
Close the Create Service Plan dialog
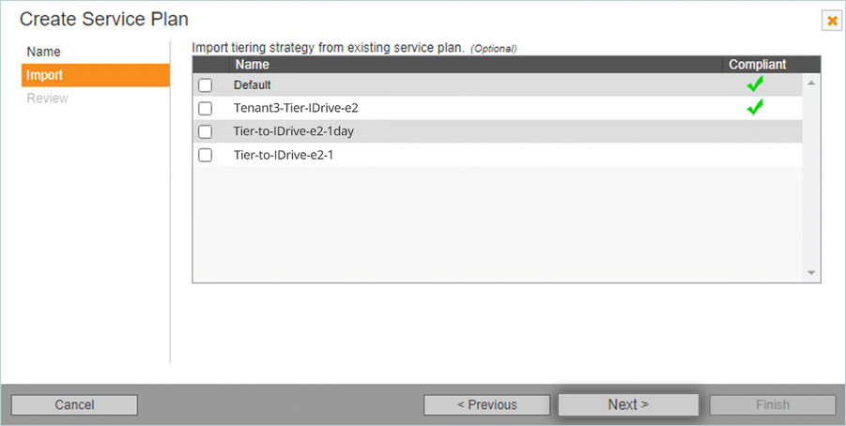click(831, 21)
